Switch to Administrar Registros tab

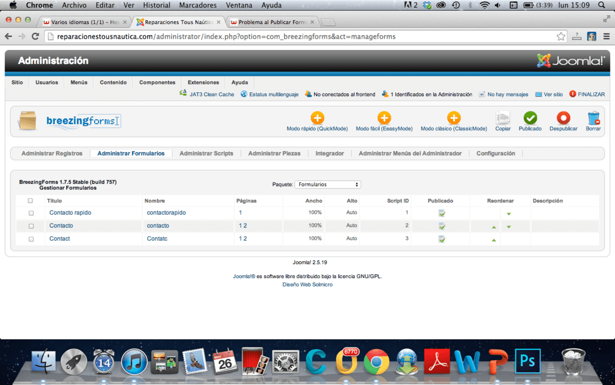click(x=52, y=153)
